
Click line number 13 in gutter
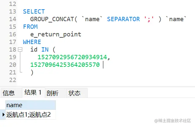(x=13, y=12)
